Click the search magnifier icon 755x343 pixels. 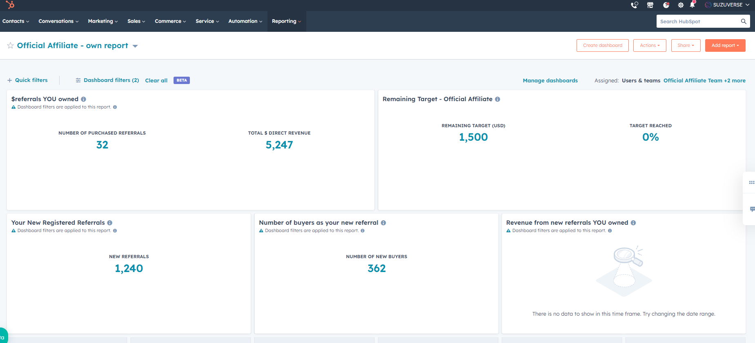(x=744, y=22)
